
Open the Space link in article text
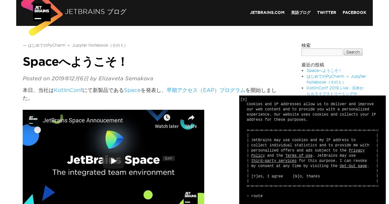pyautogui.click(x=132, y=90)
